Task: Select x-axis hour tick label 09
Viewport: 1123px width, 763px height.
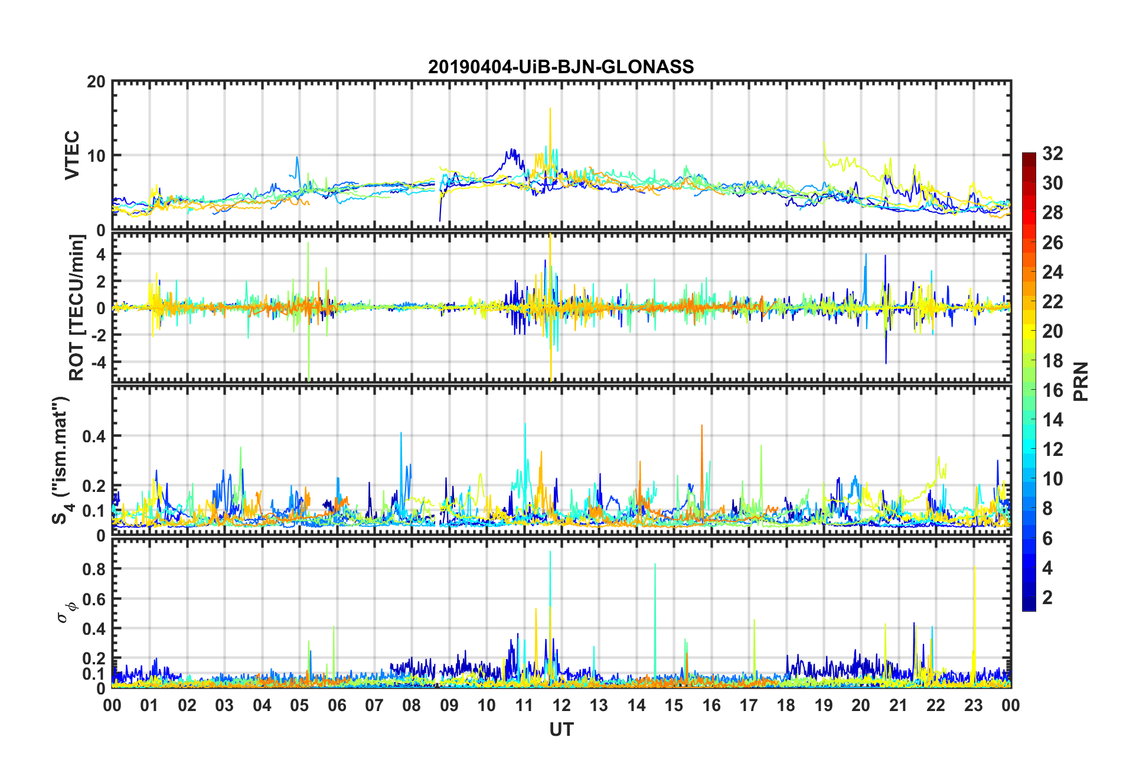Action: tap(449, 706)
